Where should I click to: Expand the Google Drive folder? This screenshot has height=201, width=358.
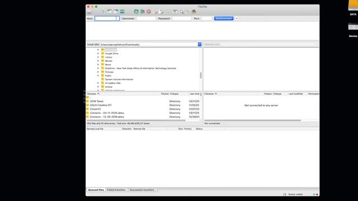(x=98, y=54)
